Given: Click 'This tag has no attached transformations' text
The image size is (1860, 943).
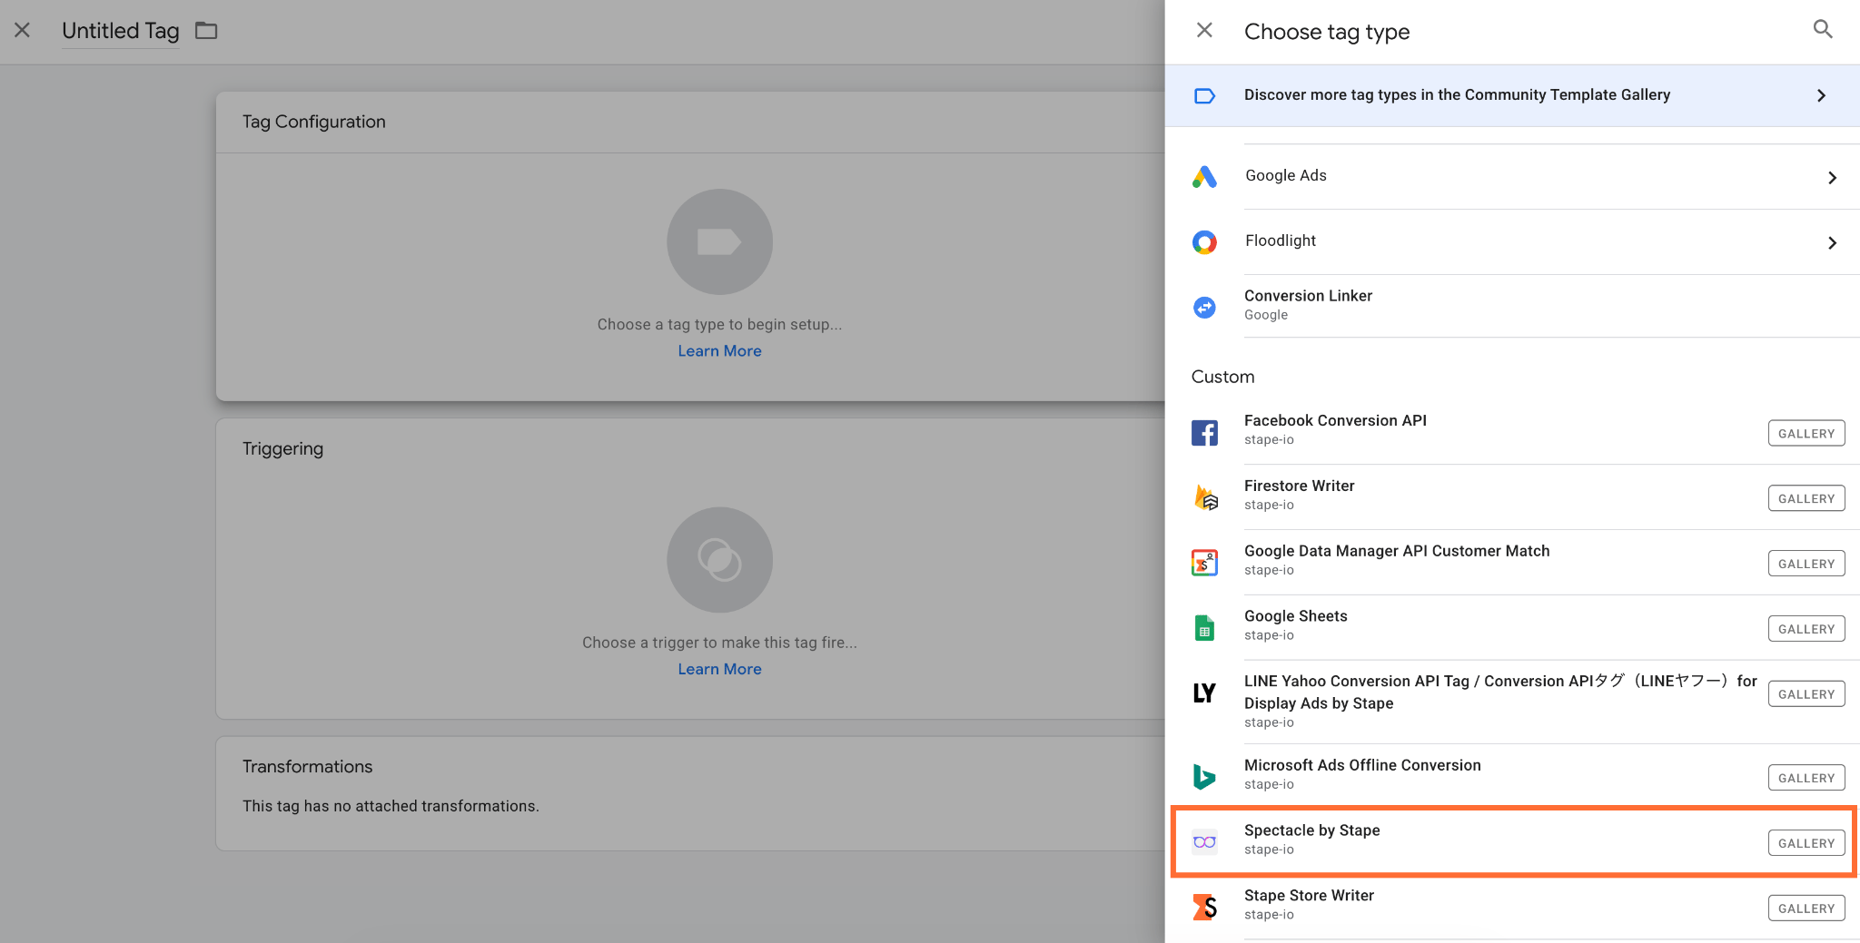Looking at the screenshot, I should (391, 806).
